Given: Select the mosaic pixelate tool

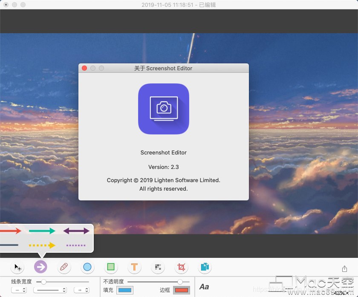Looking at the screenshot, I should click(158, 267).
